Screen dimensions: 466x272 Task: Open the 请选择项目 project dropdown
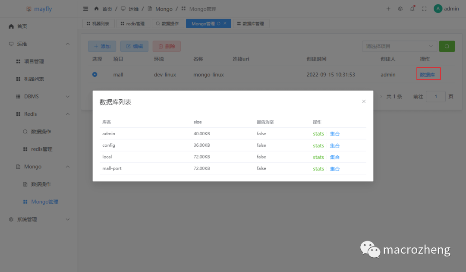click(399, 46)
